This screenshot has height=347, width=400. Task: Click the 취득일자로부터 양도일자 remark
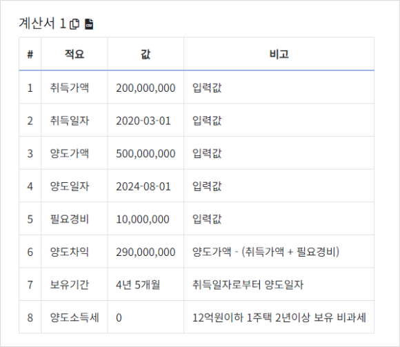[248, 285]
